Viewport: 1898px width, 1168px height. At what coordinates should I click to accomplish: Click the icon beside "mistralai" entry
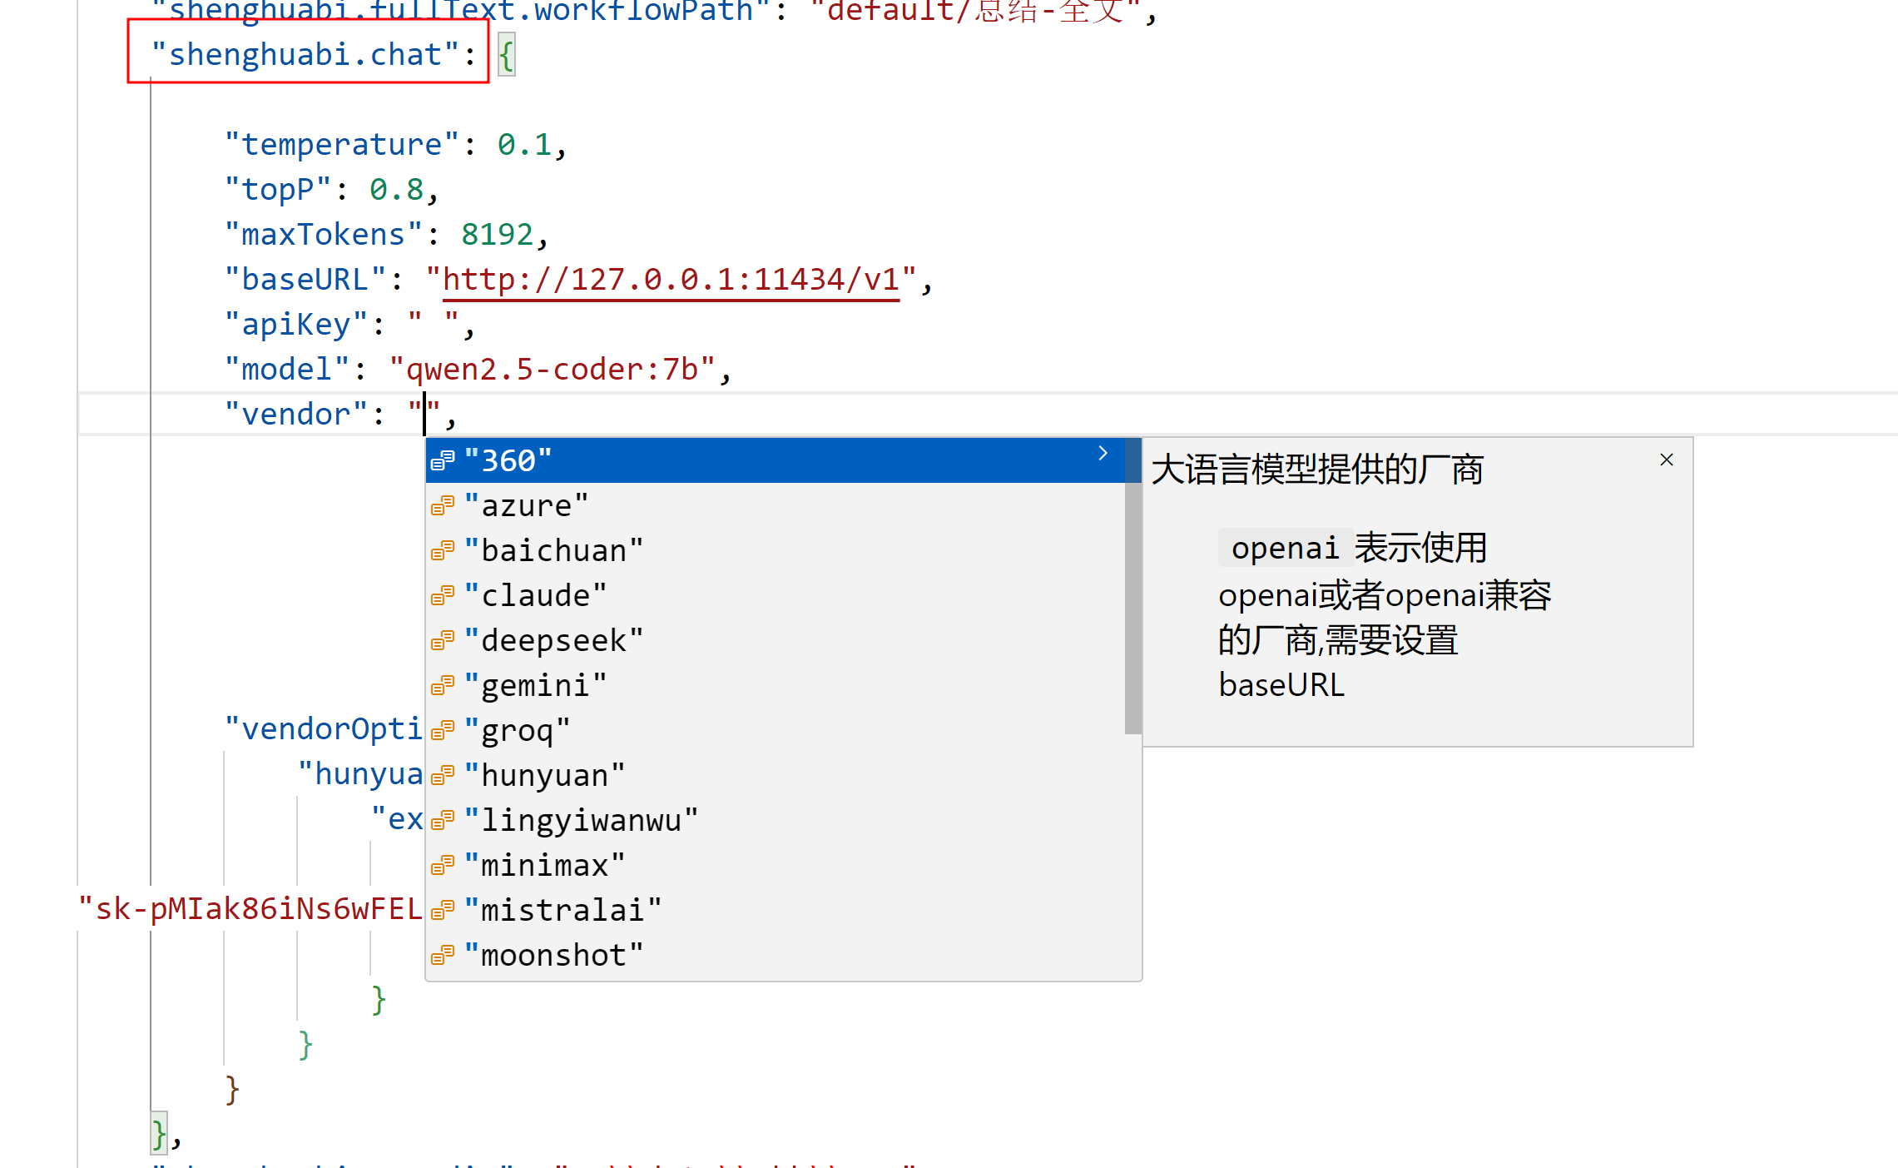tap(443, 911)
